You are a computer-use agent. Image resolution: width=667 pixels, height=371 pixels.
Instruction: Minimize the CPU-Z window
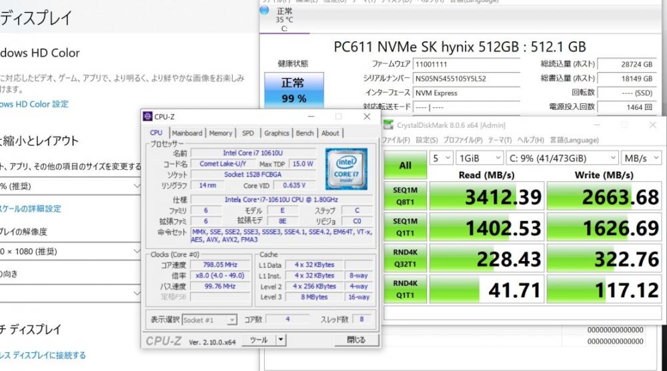(311, 117)
